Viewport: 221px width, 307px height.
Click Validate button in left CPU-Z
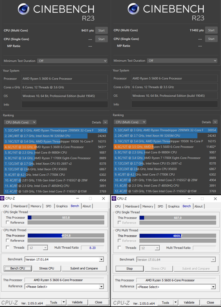click(x=77, y=302)
